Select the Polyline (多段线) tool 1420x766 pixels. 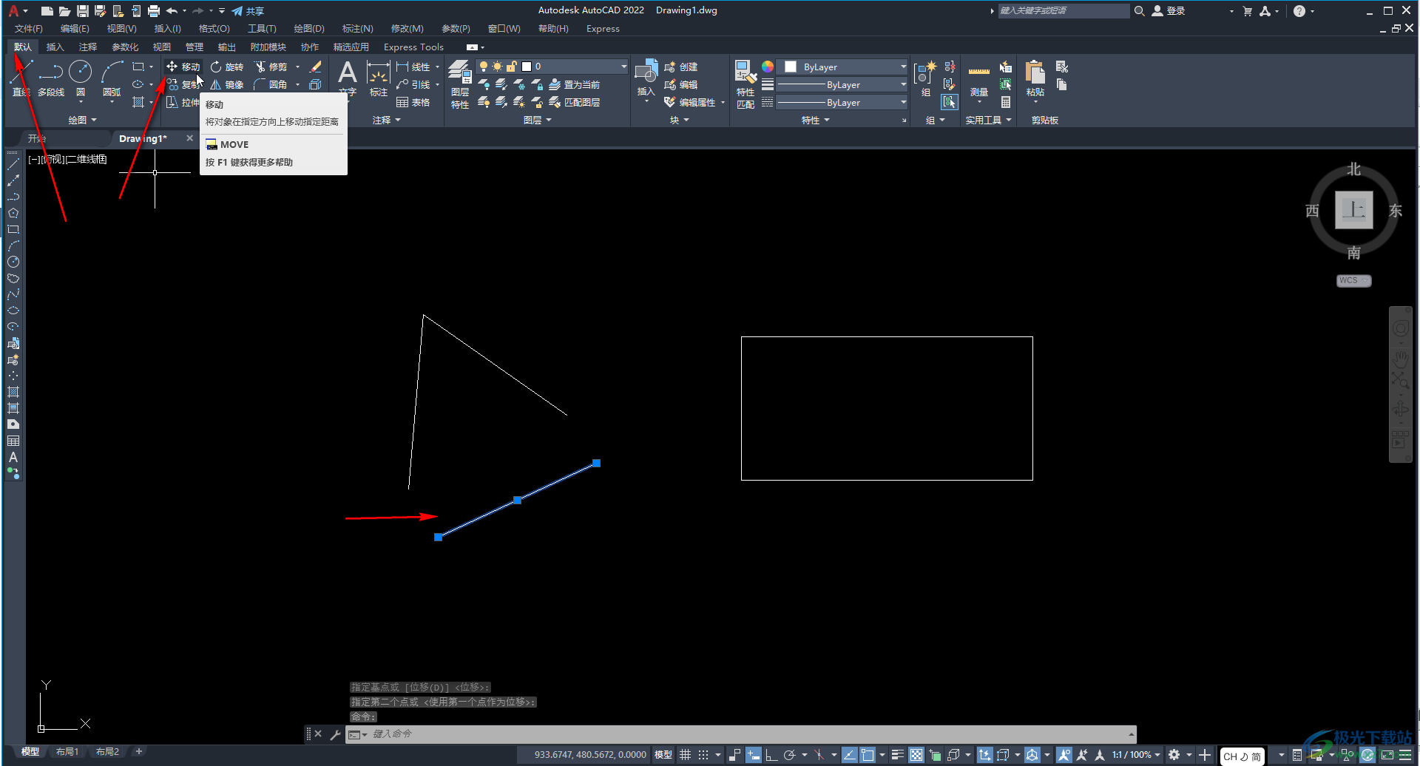(x=51, y=79)
